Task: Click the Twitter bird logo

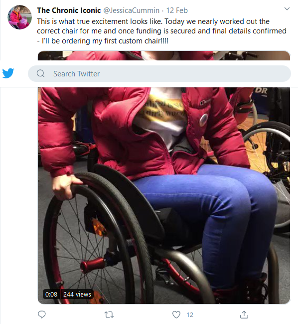Action: tap(8, 73)
